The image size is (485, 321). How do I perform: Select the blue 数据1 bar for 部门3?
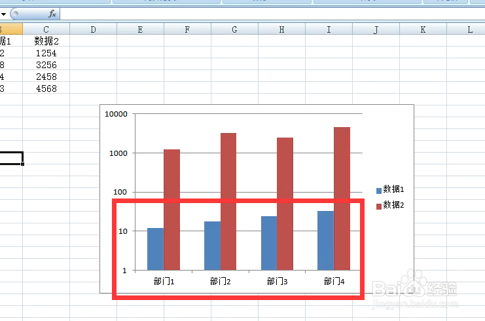coord(269,243)
